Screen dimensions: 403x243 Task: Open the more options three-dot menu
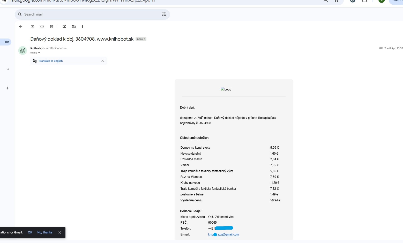pyautogui.click(x=83, y=26)
